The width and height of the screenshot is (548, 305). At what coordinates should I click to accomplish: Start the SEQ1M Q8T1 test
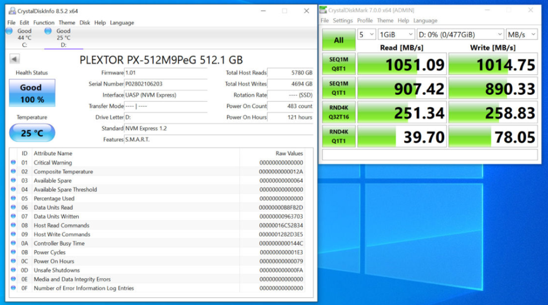tap(338, 64)
